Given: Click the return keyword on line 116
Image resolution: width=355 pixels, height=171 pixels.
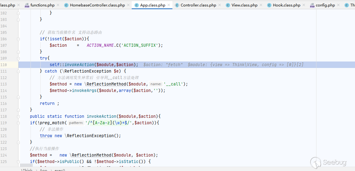Looking at the screenshot, I should [x=47, y=103].
